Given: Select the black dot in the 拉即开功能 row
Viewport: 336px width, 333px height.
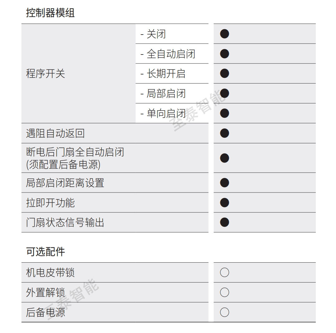Looking at the screenshot, I should click(224, 202).
